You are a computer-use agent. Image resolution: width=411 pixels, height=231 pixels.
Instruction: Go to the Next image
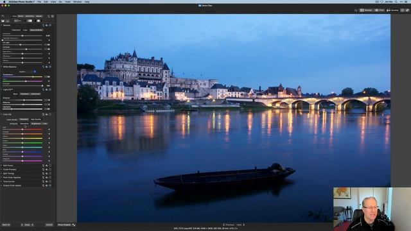coord(241,225)
